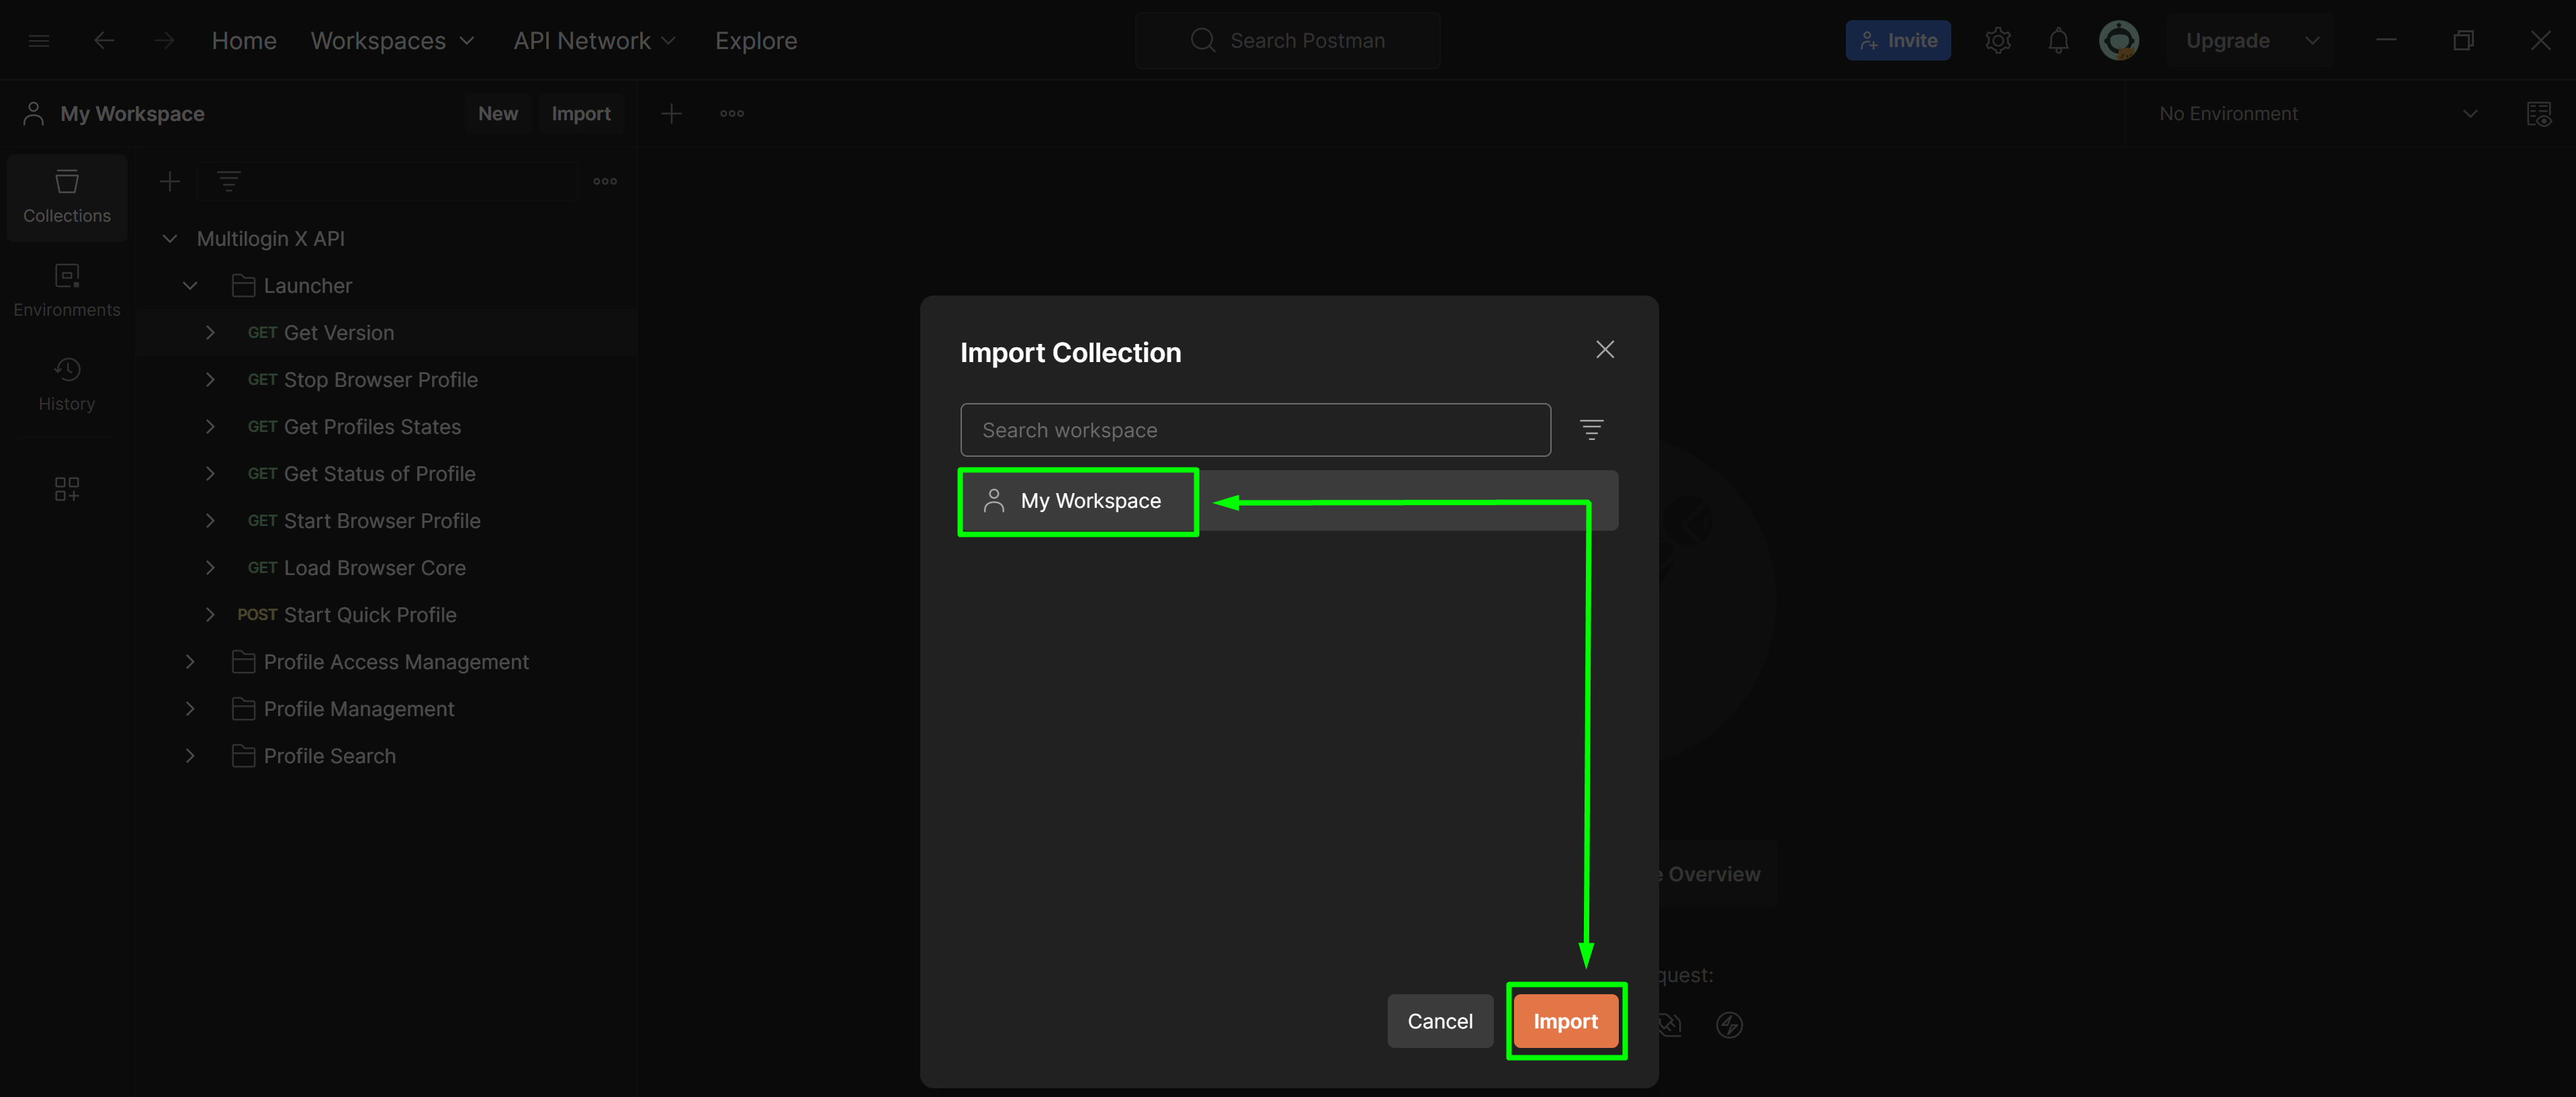Viewport: 2576px width, 1097px height.
Task: Open the Explore page
Action: click(x=756, y=41)
